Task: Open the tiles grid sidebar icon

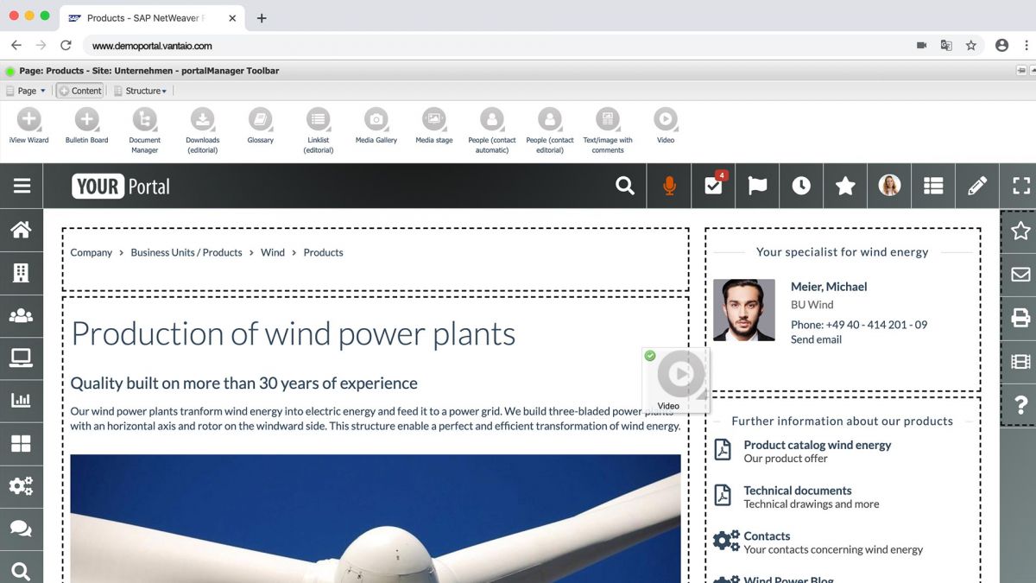Action: tap(21, 444)
